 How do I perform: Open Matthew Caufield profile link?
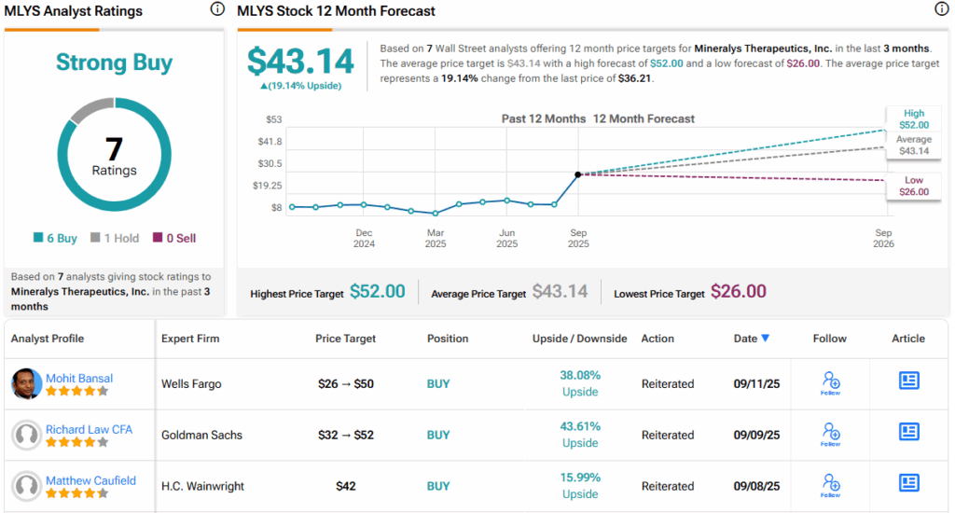(x=90, y=480)
